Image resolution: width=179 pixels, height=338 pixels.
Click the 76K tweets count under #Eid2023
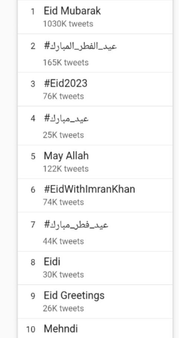click(x=63, y=96)
